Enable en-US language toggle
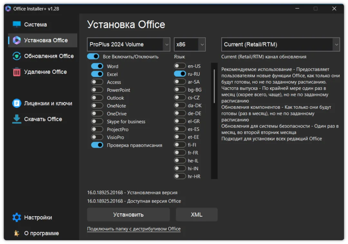The width and height of the screenshot is (348, 244). pos(180,66)
